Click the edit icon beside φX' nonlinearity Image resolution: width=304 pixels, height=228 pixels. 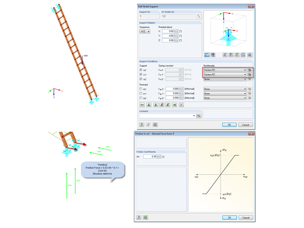(250, 89)
